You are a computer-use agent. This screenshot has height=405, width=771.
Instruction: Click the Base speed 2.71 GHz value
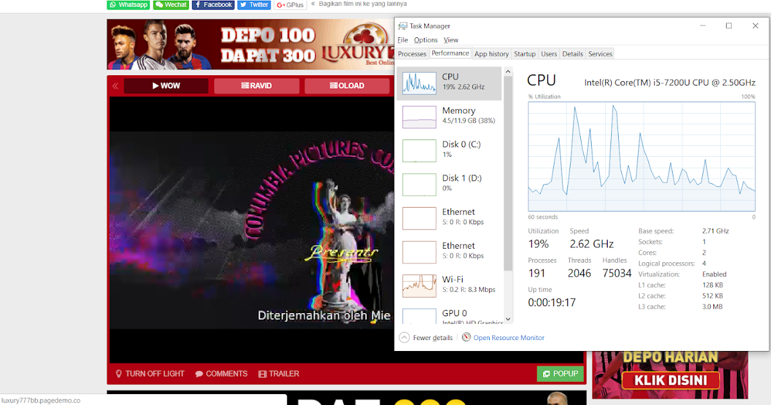pyautogui.click(x=716, y=231)
